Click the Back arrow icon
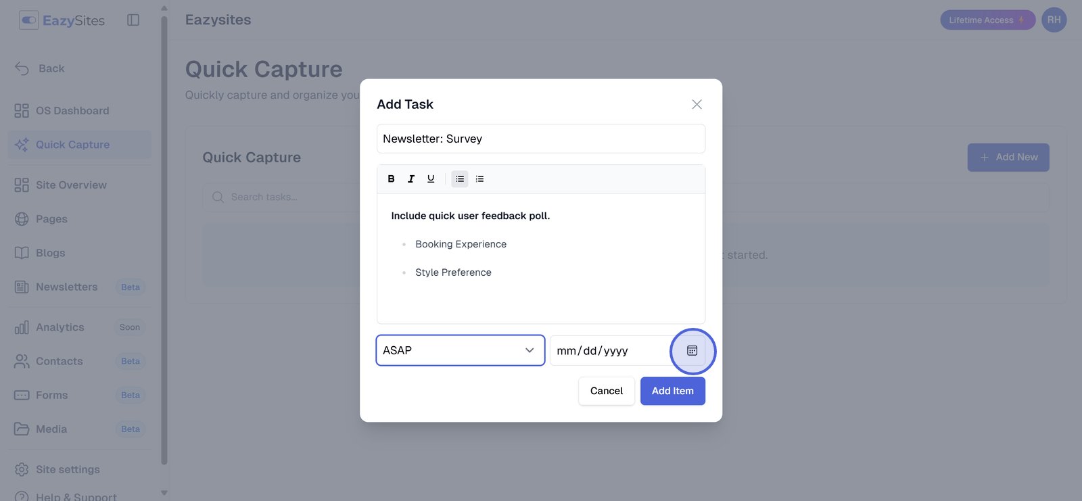 (22, 68)
